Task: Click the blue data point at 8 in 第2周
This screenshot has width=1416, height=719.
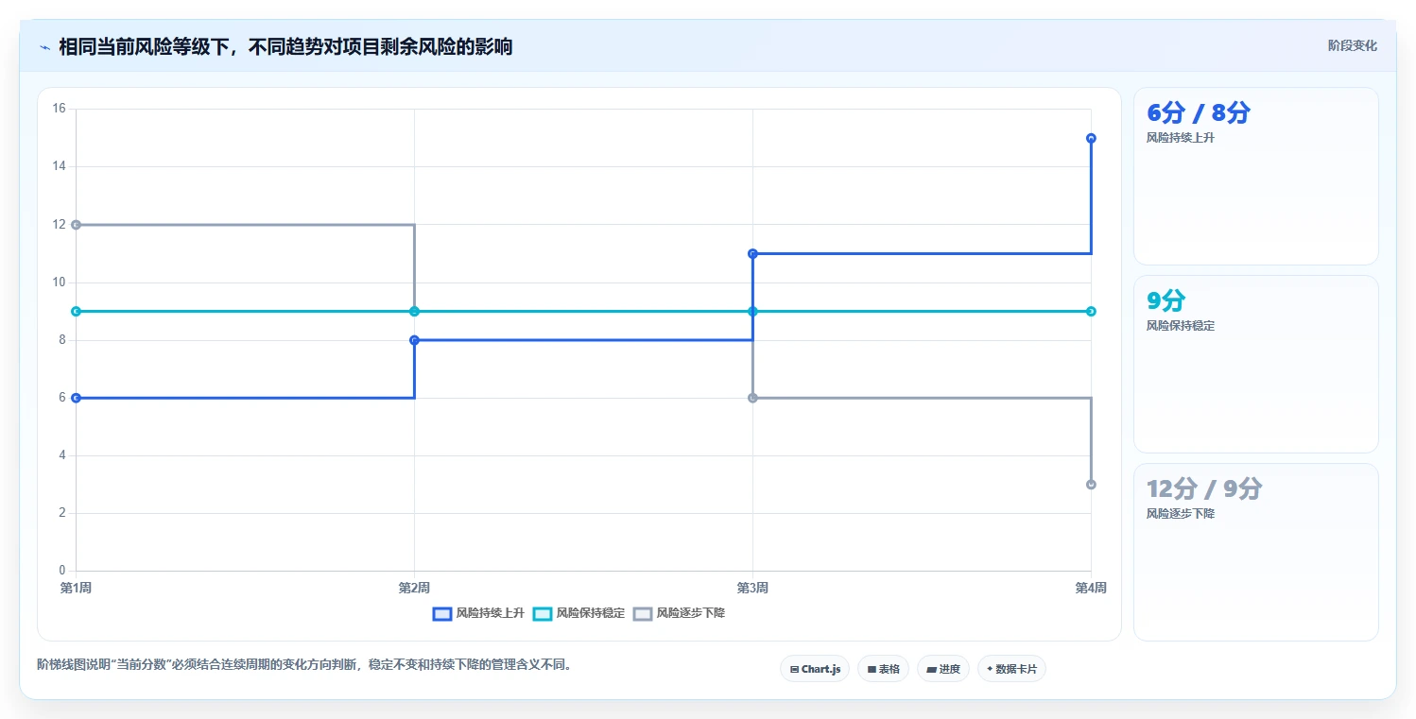Action: (x=414, y=340)
